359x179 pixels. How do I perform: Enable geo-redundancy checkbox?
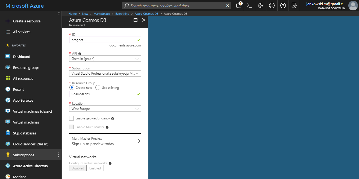pyautogui.click(x=72, y=118)
